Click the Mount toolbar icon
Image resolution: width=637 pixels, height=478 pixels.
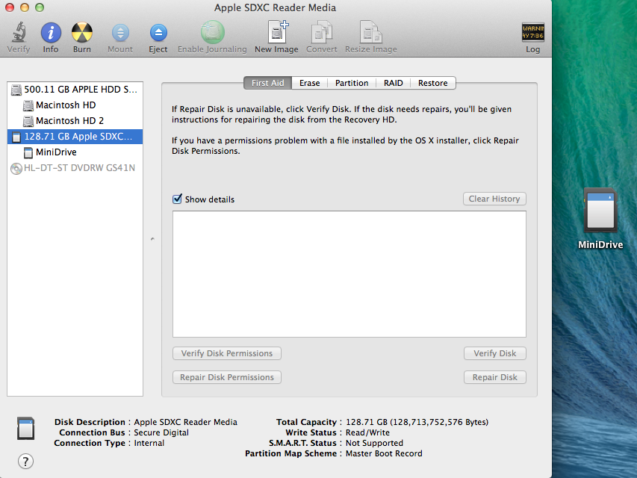pyautogui.click(x=120, y=33)
